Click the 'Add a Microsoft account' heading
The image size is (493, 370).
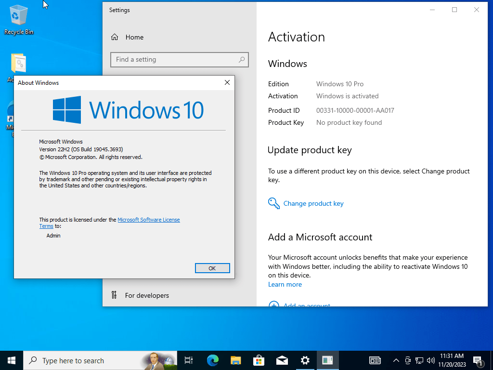(x=320, y=237)
